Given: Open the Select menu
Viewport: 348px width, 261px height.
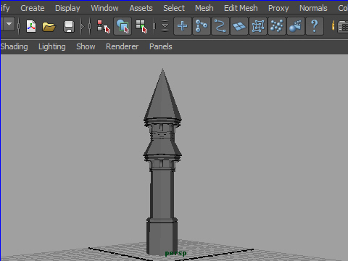Looking at the screenshot, I should click(174, 8).
